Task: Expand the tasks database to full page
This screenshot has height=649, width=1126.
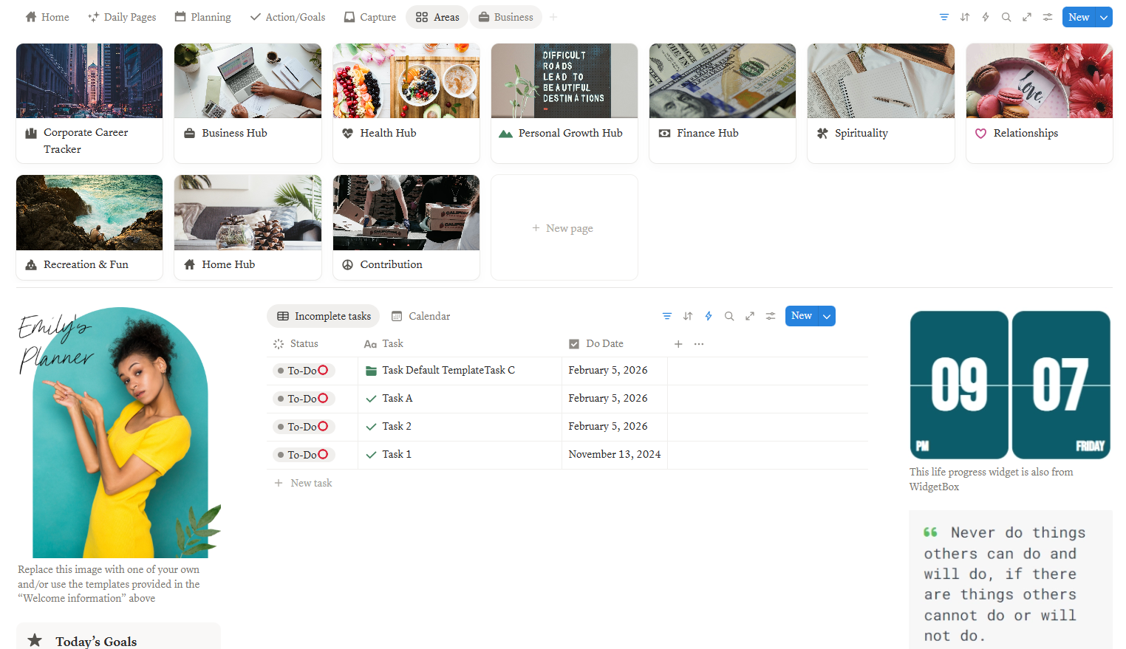Action: tap(749, 315)
